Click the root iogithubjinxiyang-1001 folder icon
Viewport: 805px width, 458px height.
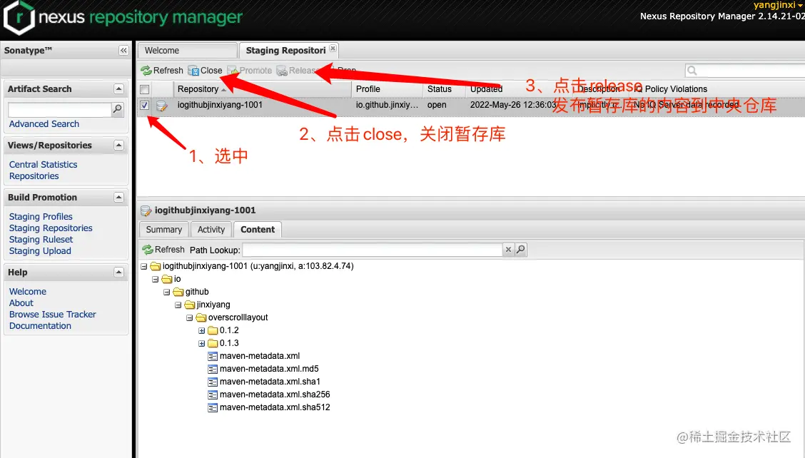tap(156, 266)
